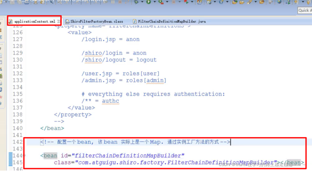Click the green Run button in toolbar
The height and width of the screenshot is (171, 312).
pyautogui.click(x=149, y=2)
